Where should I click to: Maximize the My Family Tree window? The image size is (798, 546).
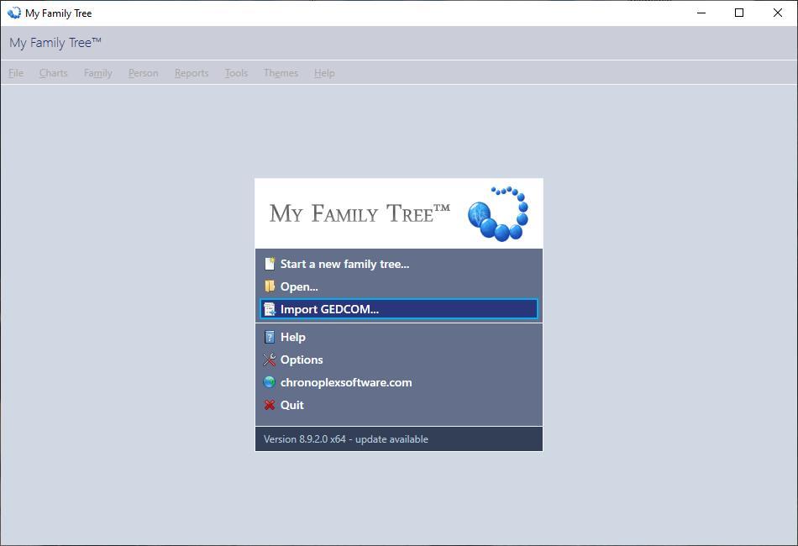click(x=739, y=13)
